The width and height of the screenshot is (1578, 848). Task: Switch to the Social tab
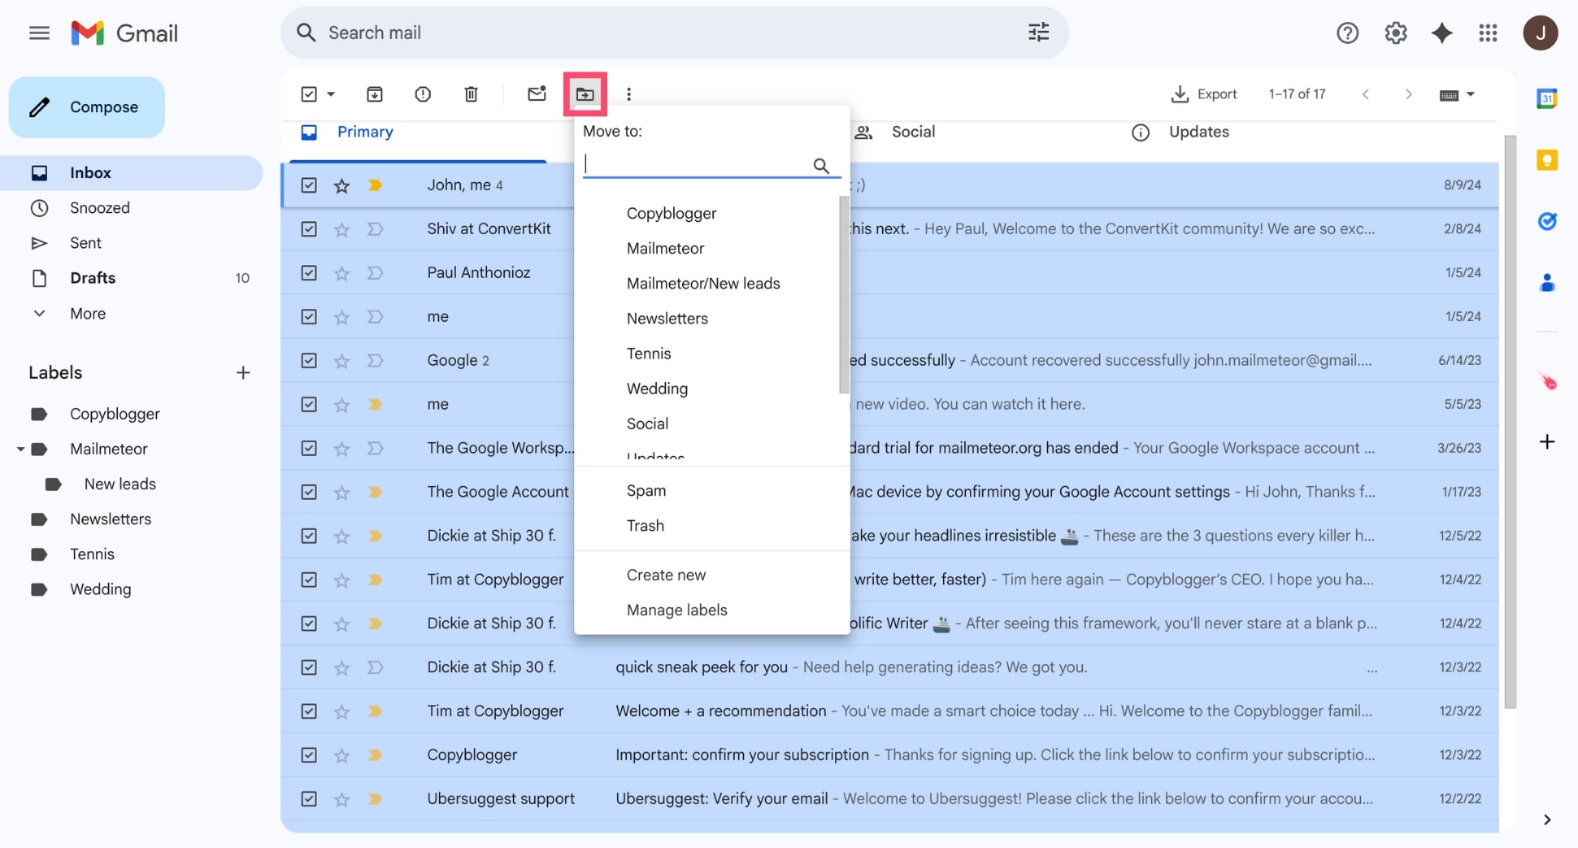pos(913,132)
